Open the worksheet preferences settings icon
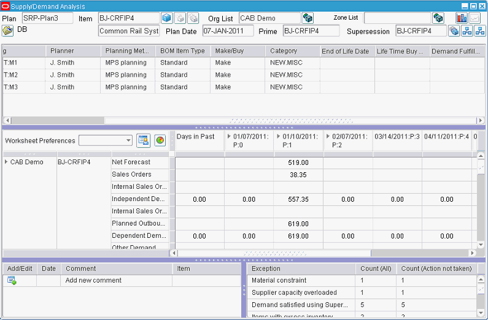Image resolution: width=488 pixels, height=320 pixels. click(144, 140)
